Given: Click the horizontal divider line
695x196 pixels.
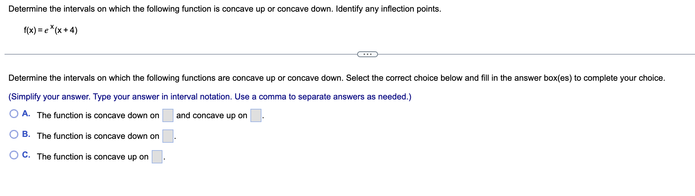Looking at the screenshot, I should (x=181, y=54).
